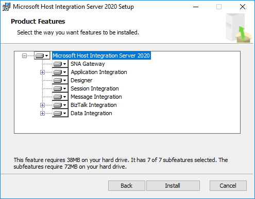
Task: Expand the BizTalk Integration node
Action: [42, 105]
